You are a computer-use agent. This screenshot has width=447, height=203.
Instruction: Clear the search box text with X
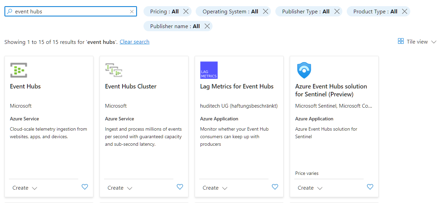pyautogui.click(x=132, y=12)
